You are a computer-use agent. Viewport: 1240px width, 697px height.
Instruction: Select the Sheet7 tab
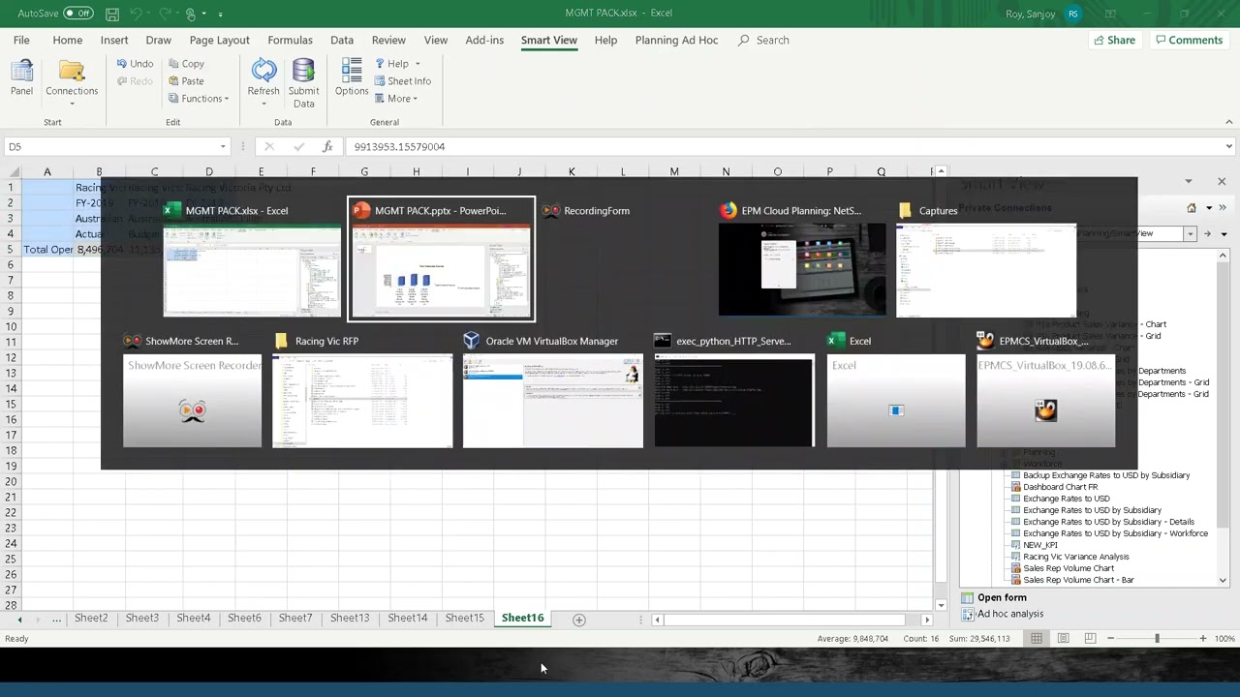click(x=295, y=618)
